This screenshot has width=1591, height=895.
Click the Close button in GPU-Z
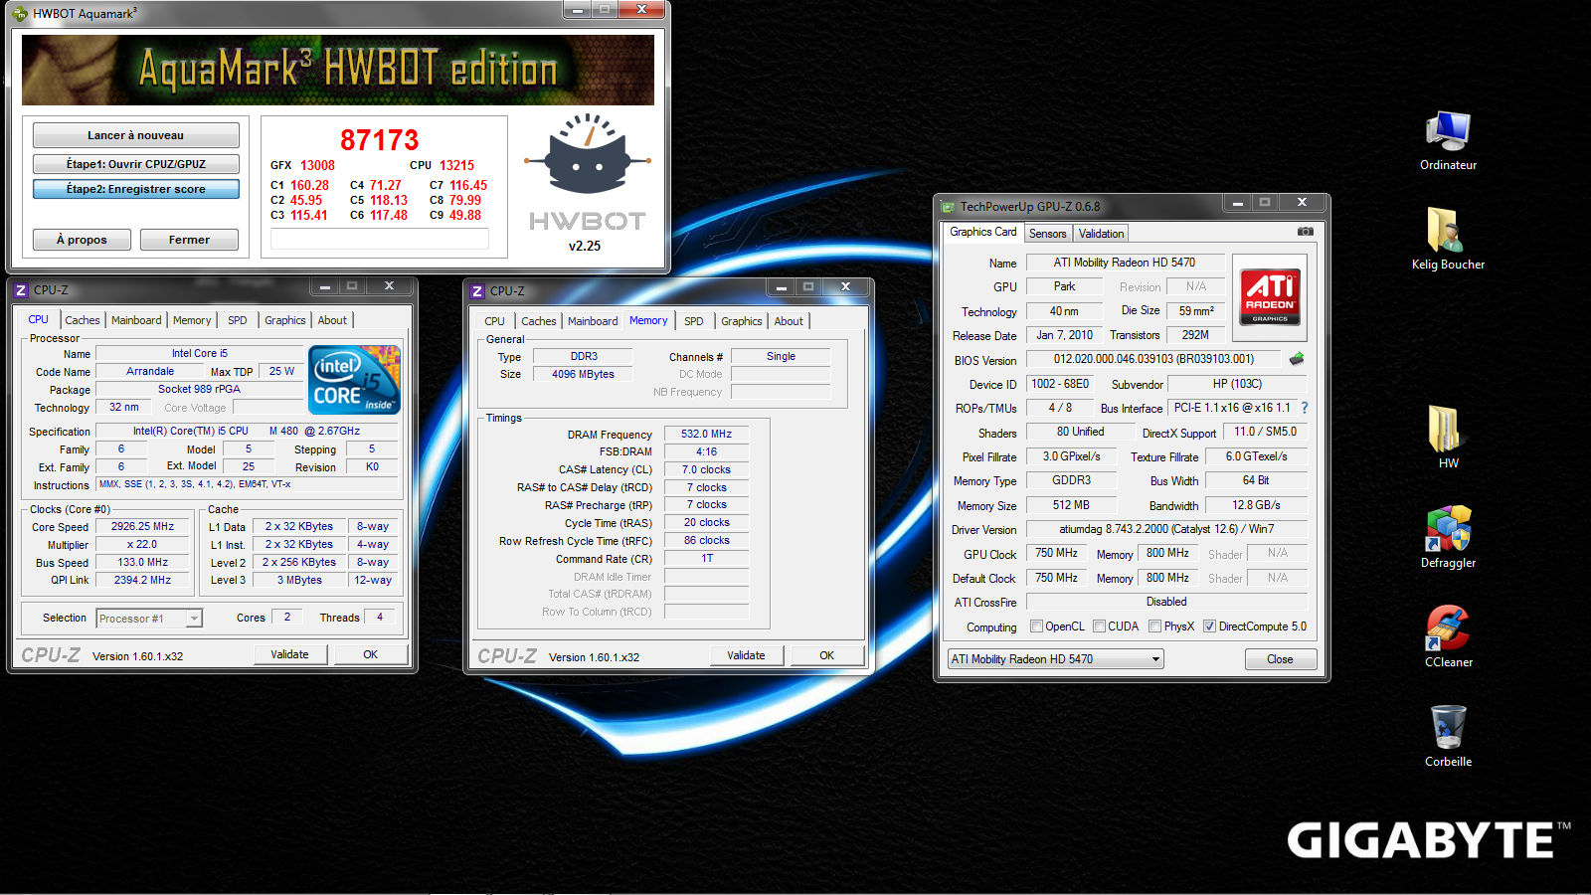(x=1280, y=659)
